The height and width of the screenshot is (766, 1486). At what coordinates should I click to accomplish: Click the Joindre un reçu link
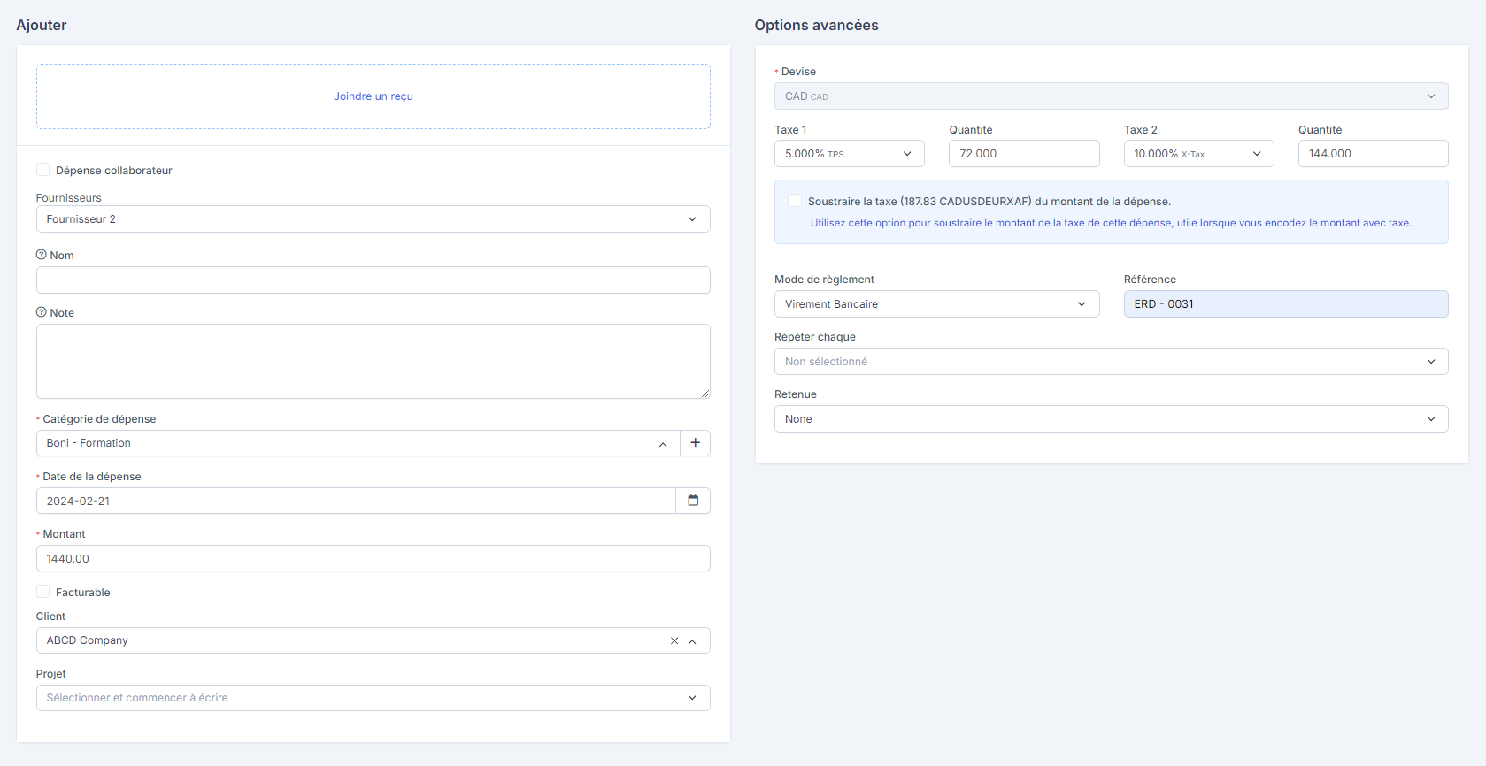(x=373, y=96)
